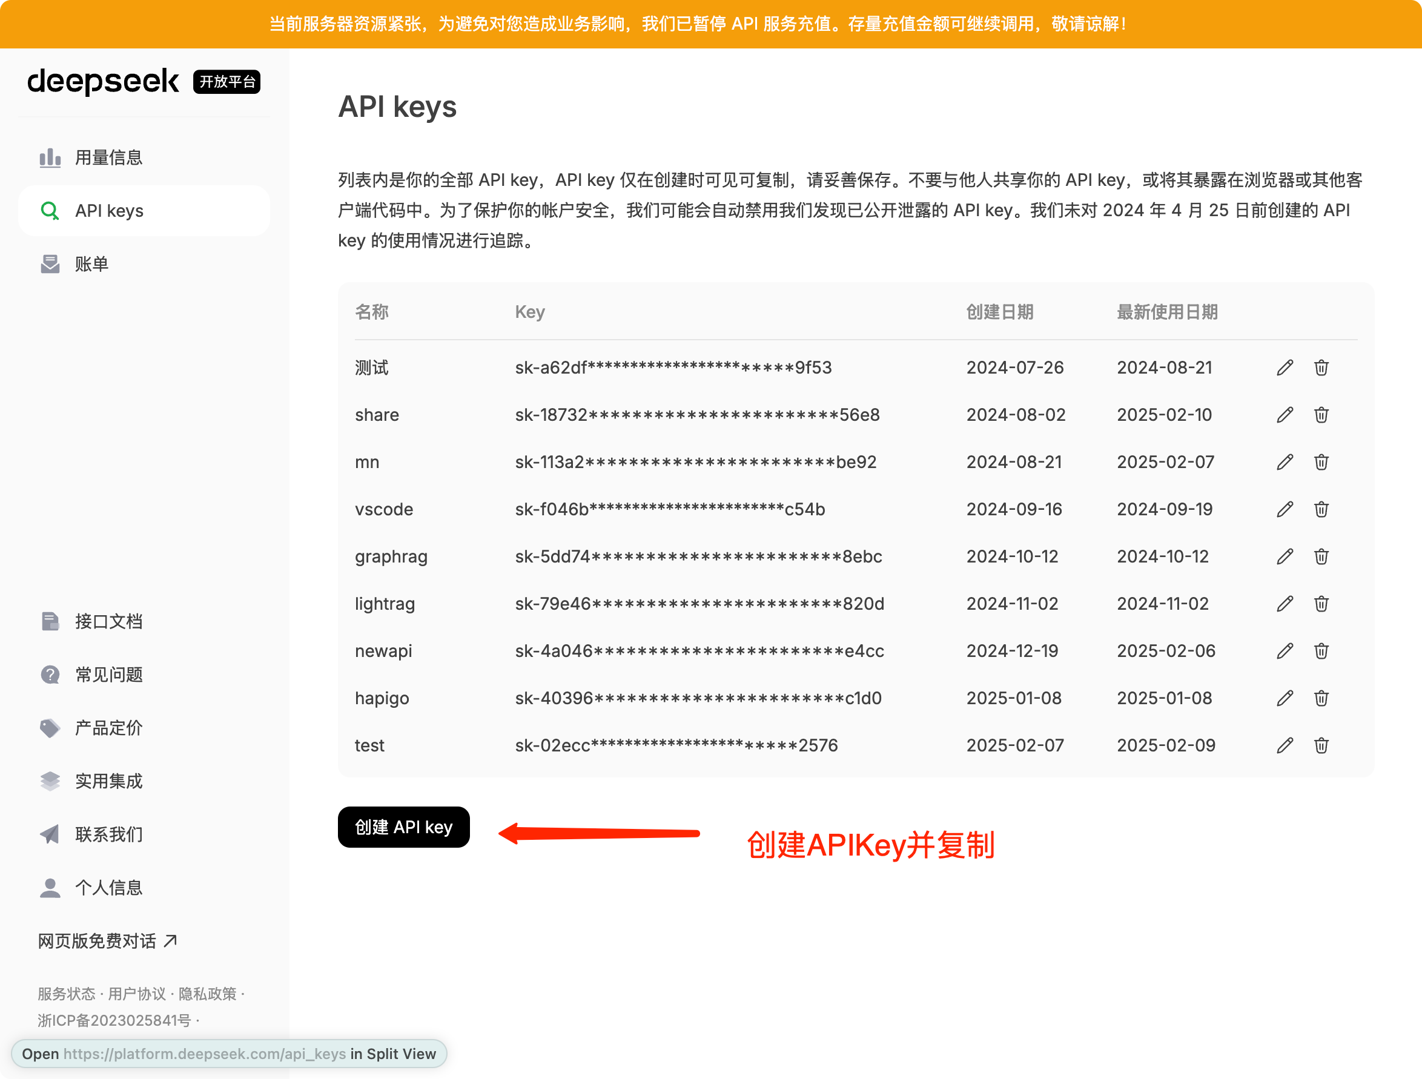Image resolution: width=1422 pixels, height=1079 pixels.
Task: Remove the vscode API key
Action: pyautogui.click(x=1321, y=510)
